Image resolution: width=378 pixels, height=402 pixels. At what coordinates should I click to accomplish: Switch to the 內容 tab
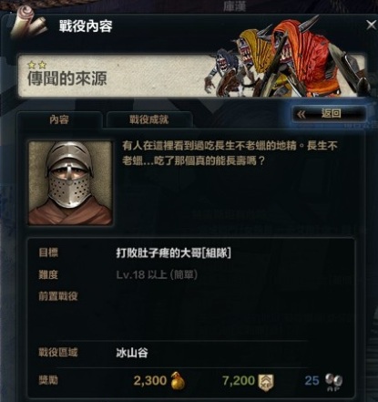[59, 119]
